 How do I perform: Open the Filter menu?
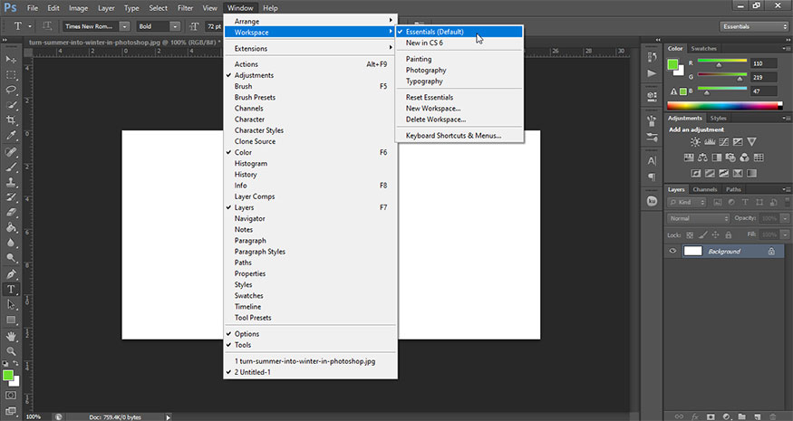pos(185,8)
